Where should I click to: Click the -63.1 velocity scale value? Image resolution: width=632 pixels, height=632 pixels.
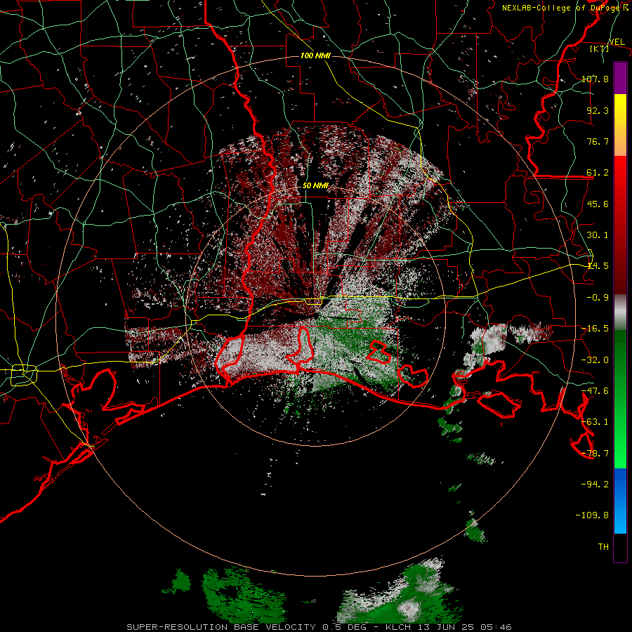click(x=595, y=421)
